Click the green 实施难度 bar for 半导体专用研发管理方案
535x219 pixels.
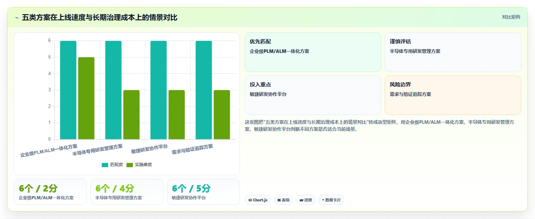coord(131,115)
